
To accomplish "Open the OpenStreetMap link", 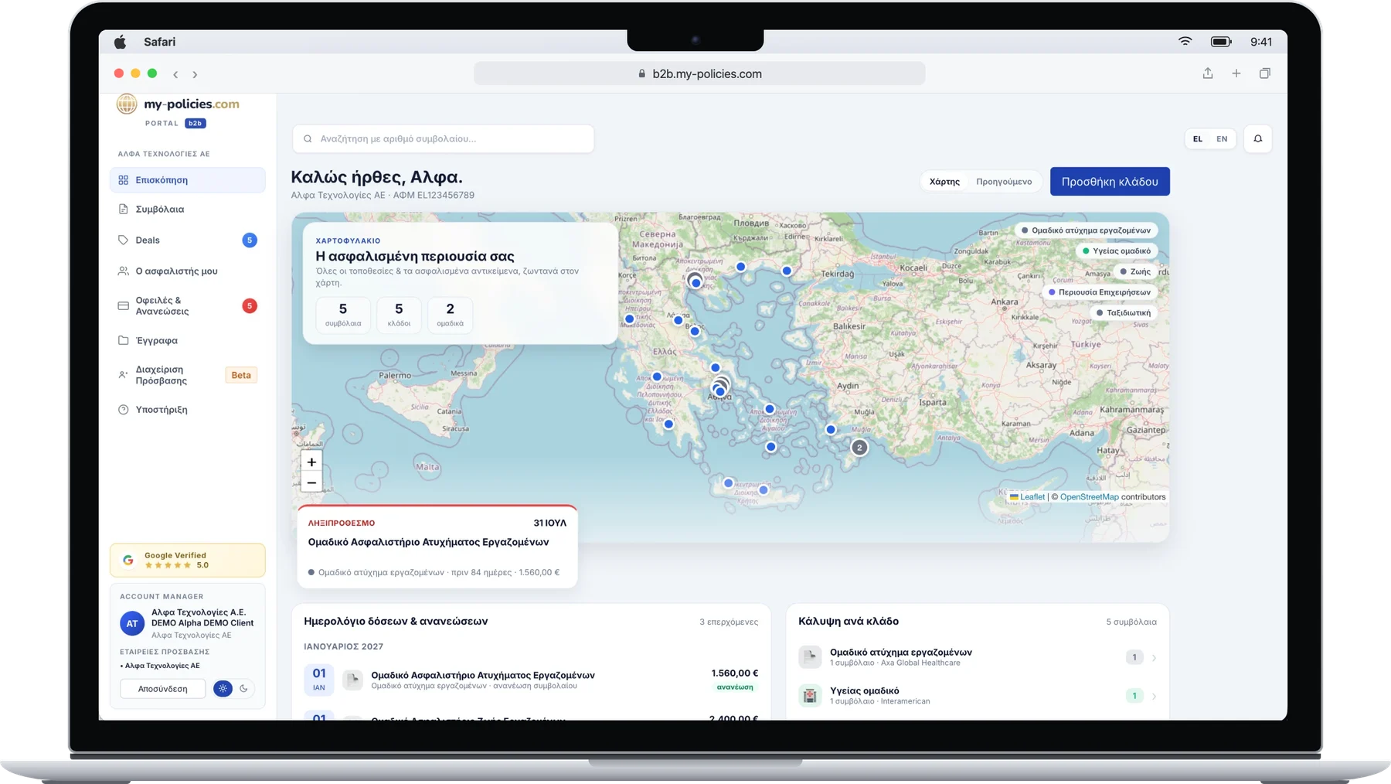I will (x=1089, y=497).
